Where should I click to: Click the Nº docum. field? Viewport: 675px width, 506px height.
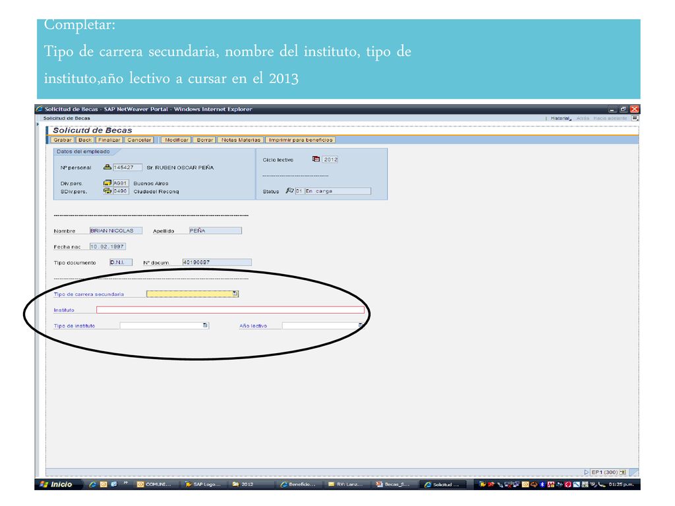click(217, 262)
